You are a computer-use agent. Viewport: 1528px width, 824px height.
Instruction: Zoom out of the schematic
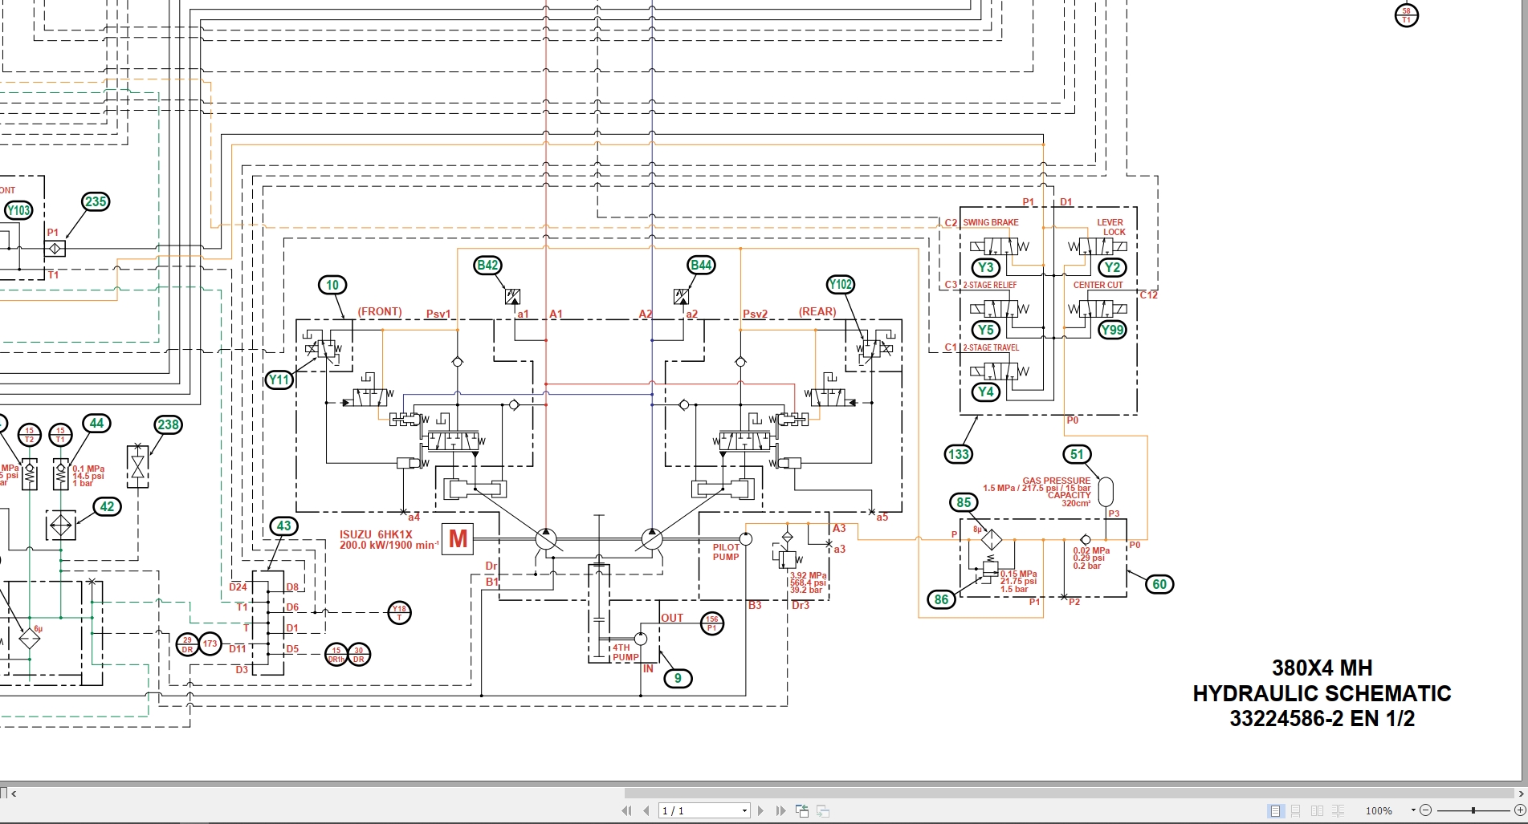1426,810
